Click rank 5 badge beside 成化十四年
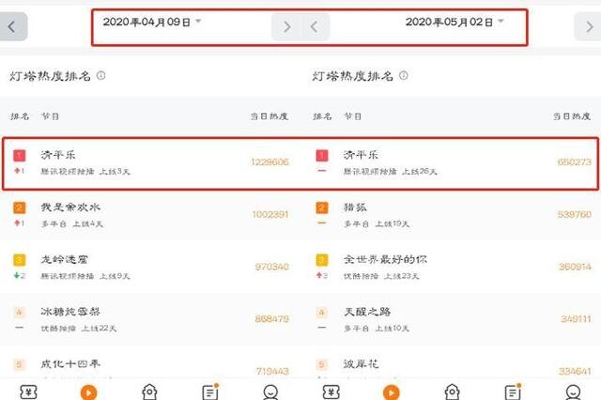The width and height of the screenshot is (601, 400). coord(19,364)
